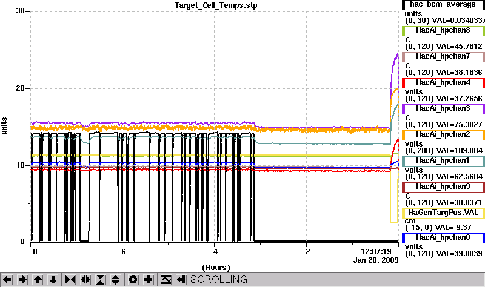
Task: Click the VAL=-9.37 target position reading
Action: click(453, 228)
